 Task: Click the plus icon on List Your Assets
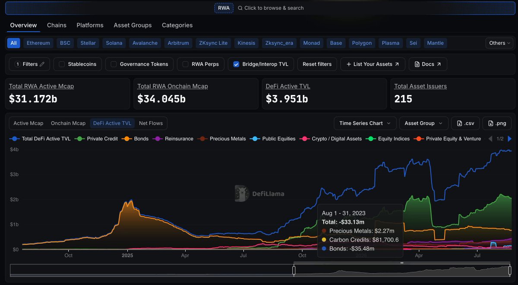coord(348,64)
